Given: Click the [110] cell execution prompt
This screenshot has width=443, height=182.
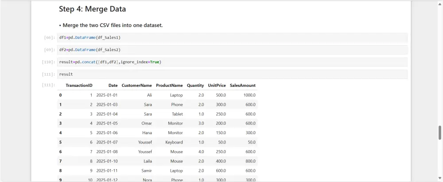Looking at the screenshot, I should (x=48, y=62).
